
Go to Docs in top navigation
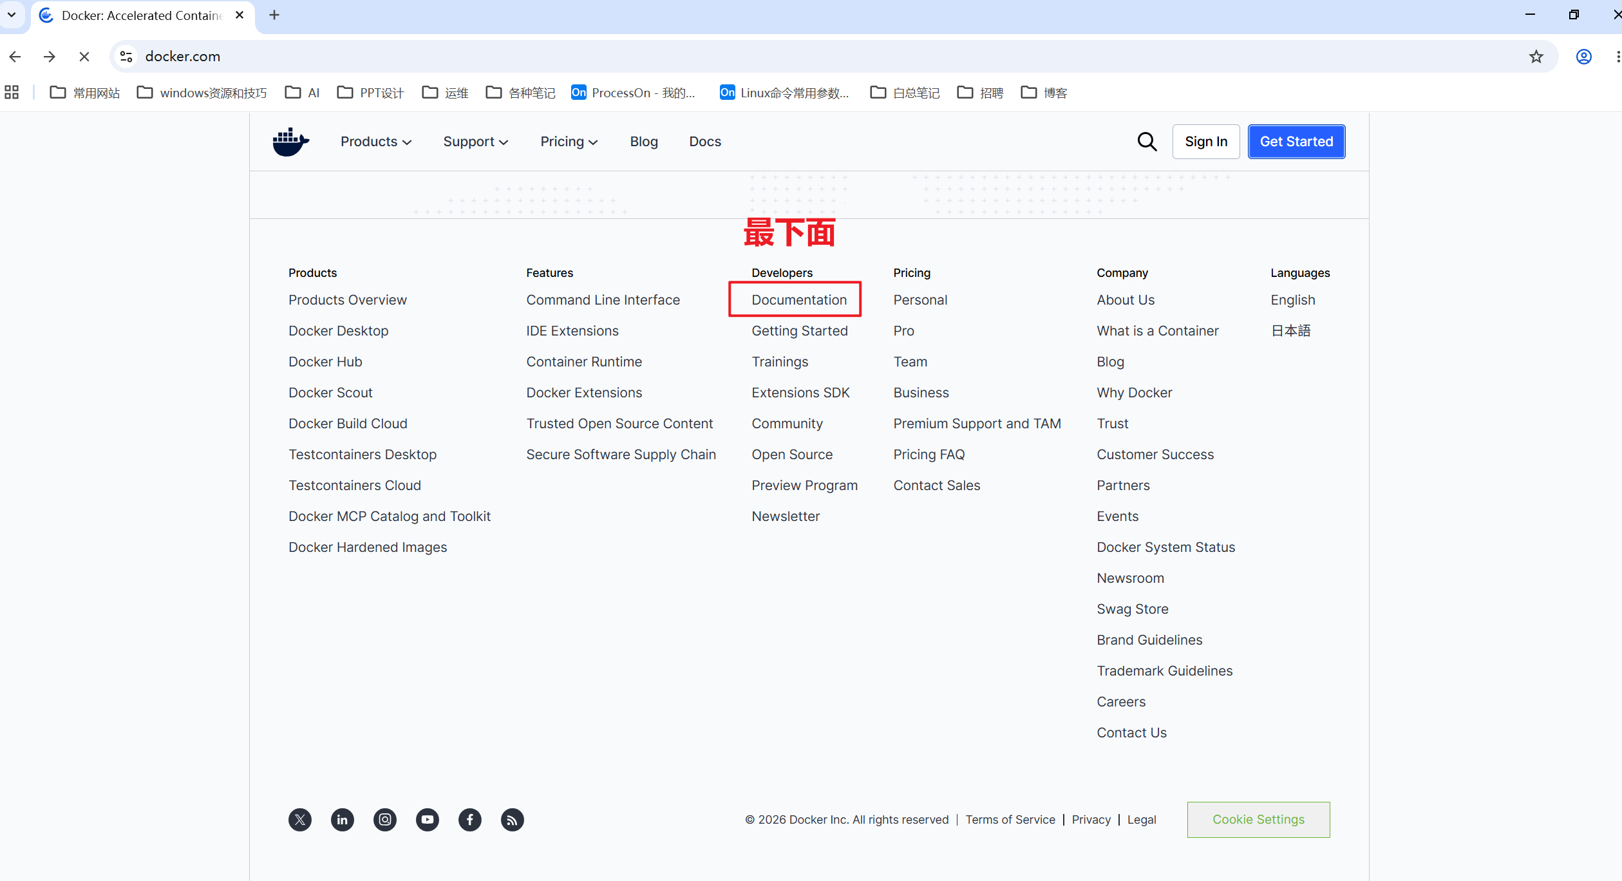coord(705,142)
